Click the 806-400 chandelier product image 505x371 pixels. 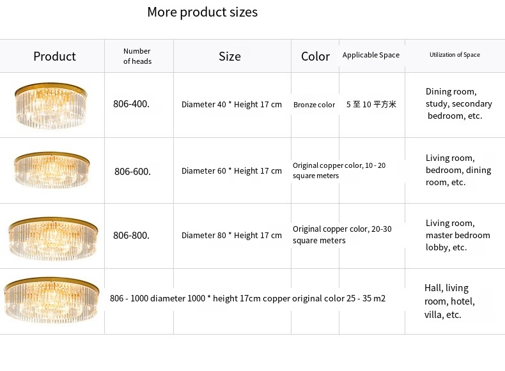click(x=50, y=104)
